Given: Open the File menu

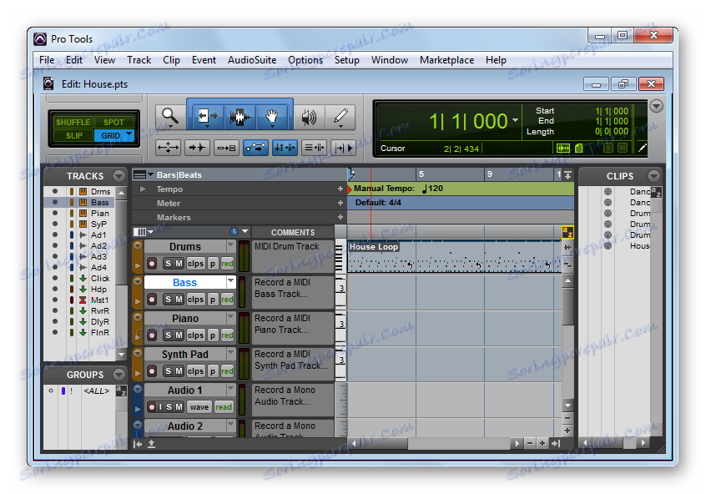Looking at the screenshot, I should (47, 60).
